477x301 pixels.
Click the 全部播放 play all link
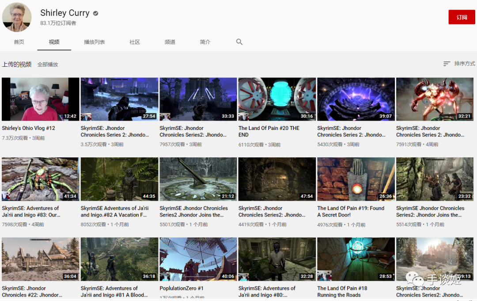click(x=48, y=65)
